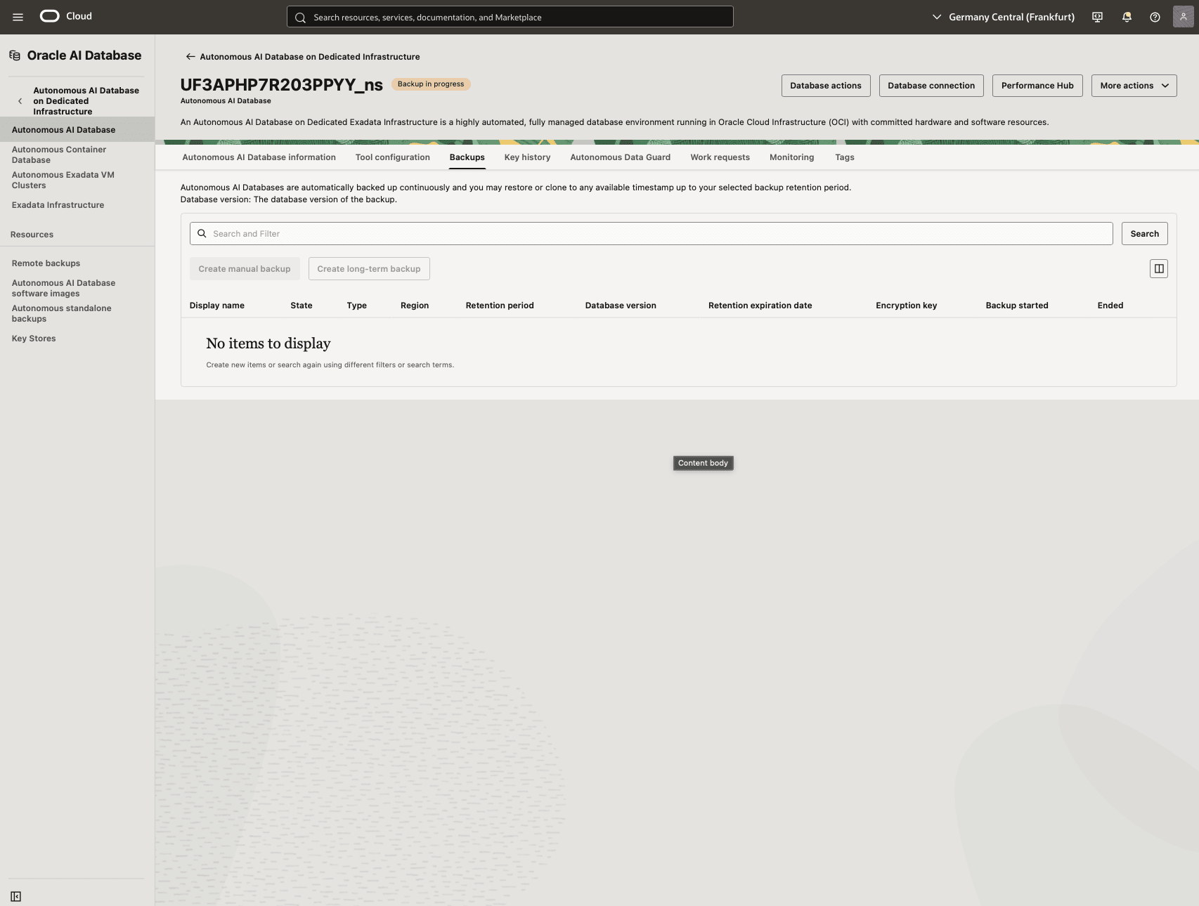This screenshot has width=1199, height=906.
Task: Click the Region column header
Action: click(x=414, y=306)
